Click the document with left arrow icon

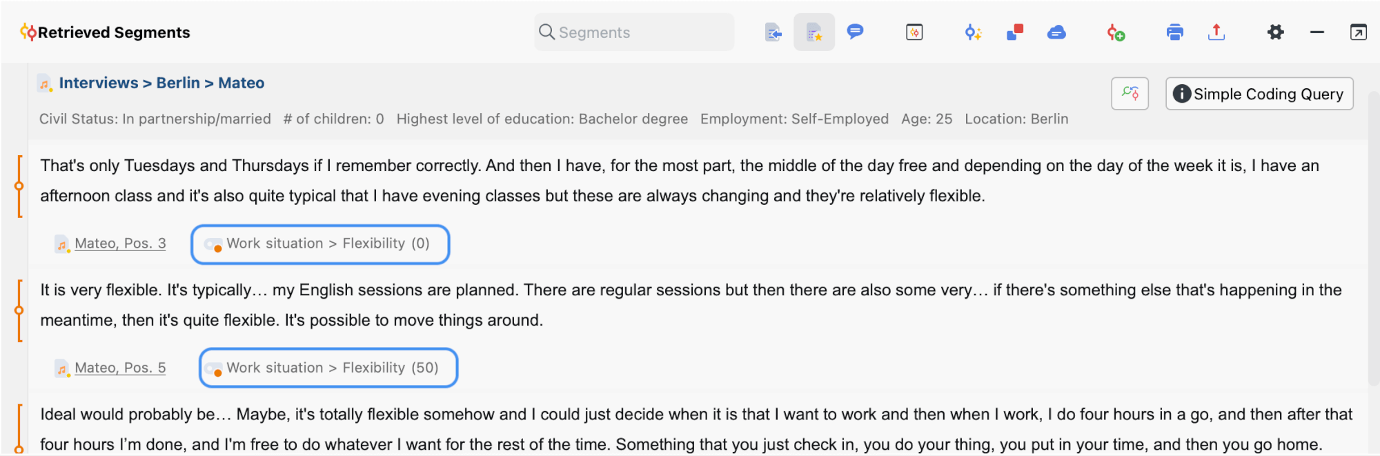(773, 32)
